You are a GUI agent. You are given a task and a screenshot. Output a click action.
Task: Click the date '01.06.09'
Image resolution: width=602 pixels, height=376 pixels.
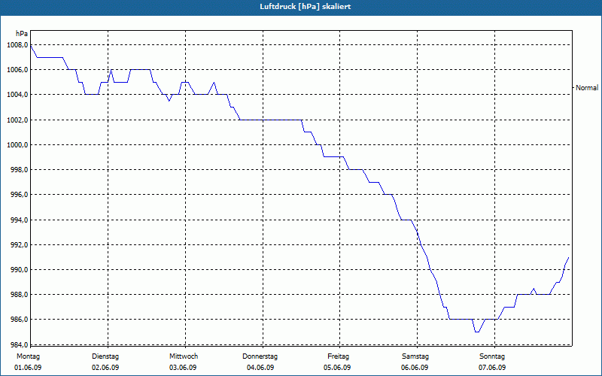28,368
